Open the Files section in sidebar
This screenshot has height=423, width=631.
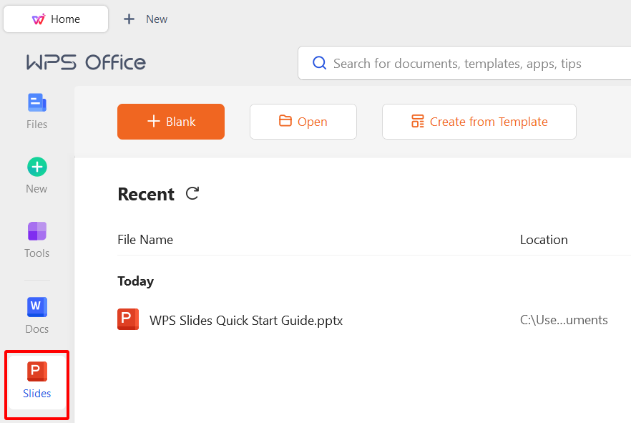36,111
